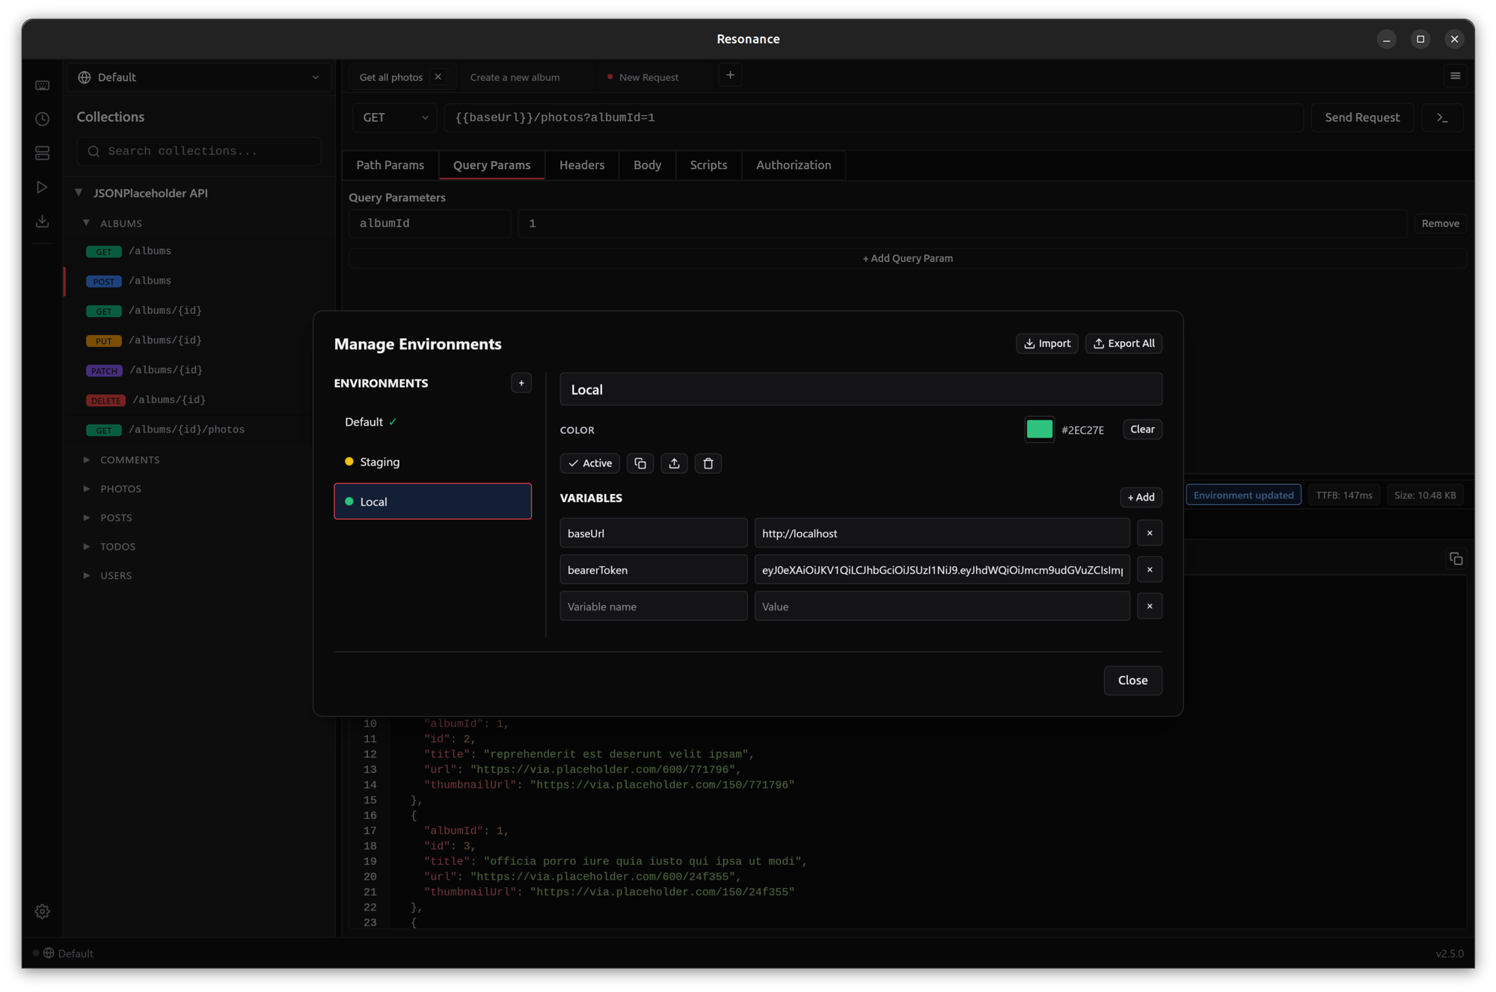Screen dimensions: 1496x992
Task: Switch to Scripts tab
Action: (x=708, y=165)
